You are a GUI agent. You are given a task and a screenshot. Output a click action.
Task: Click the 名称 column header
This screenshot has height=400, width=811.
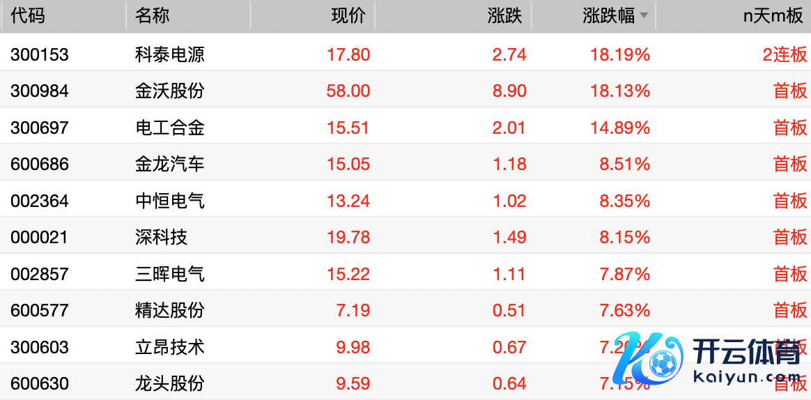153,16
